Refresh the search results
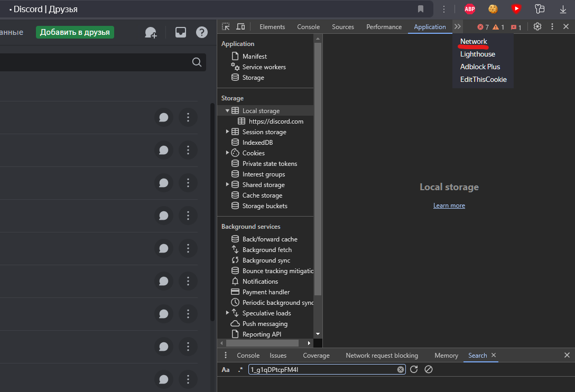The image size is (575, 392). [414, 369]
